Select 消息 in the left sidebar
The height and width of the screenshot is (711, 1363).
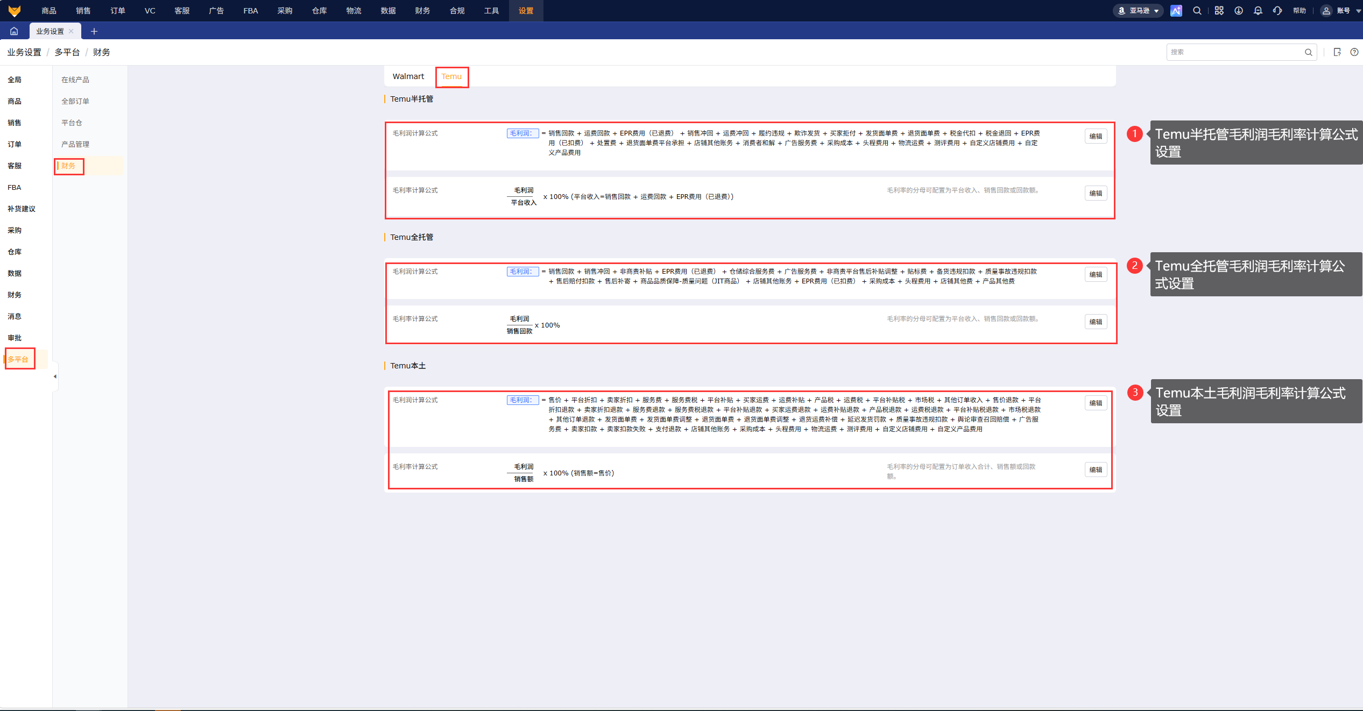click(x=15, y=316)
